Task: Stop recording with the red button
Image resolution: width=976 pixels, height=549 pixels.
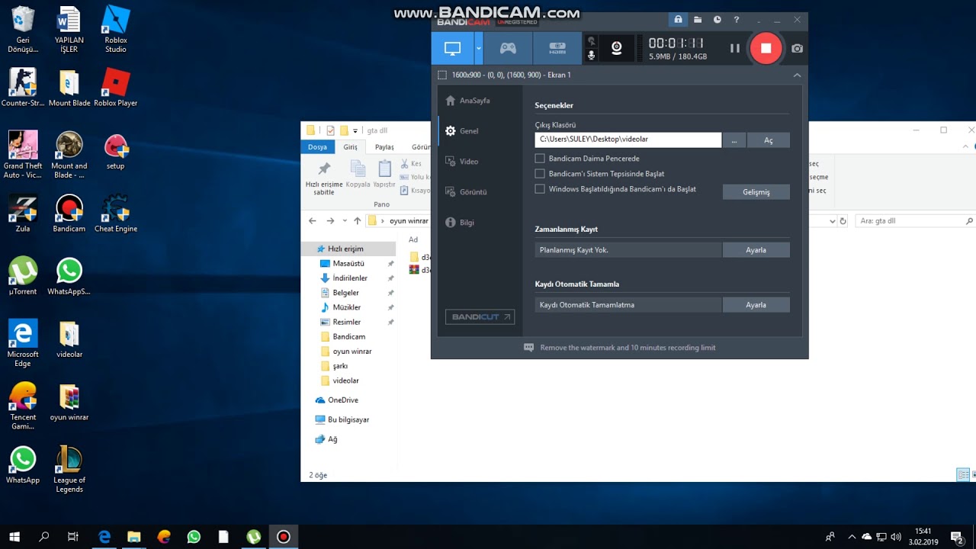Action: pyautogui.click(x=766, y=48)
